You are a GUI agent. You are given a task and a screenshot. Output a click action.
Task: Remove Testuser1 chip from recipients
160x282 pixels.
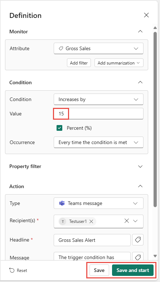[91, 221]
